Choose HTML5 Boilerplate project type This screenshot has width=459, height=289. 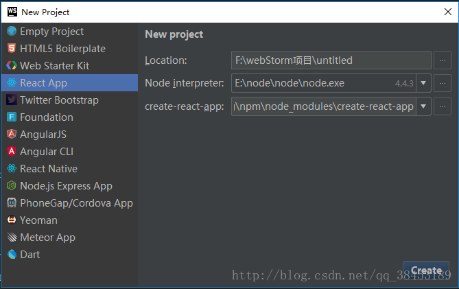pos(70,48)
